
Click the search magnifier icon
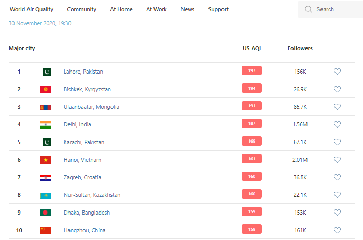pos(309,9)
